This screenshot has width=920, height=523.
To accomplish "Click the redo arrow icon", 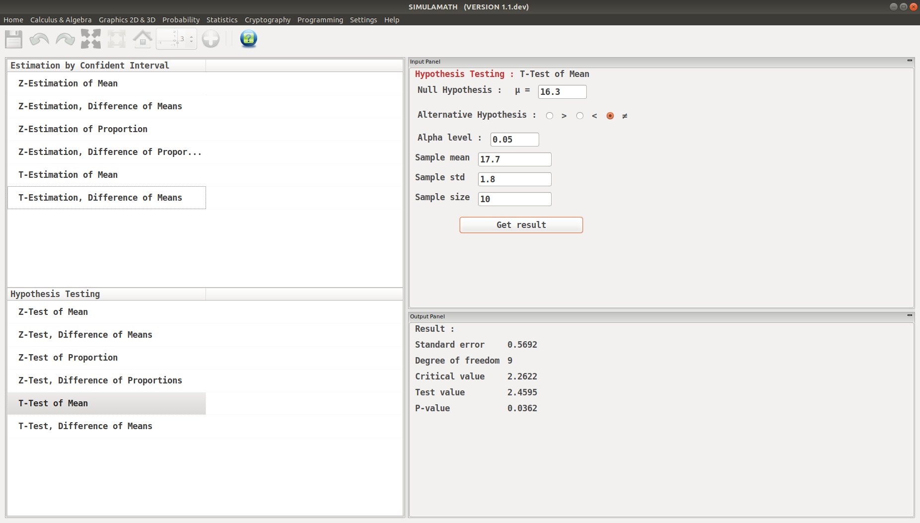I will [65, 39].
